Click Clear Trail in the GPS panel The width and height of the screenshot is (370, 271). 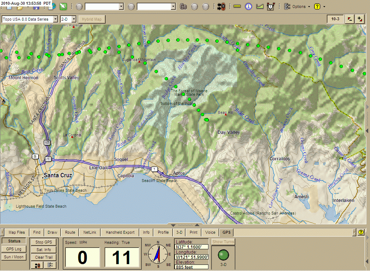tap(43, 257)
